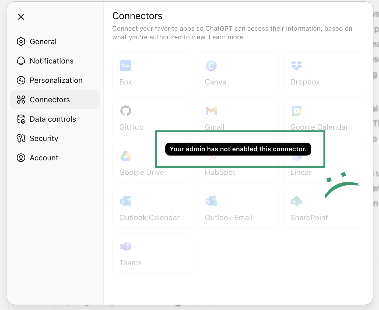Screen dimensions: 379x310
Task: Open the Security section
Action: click(44, 138)
